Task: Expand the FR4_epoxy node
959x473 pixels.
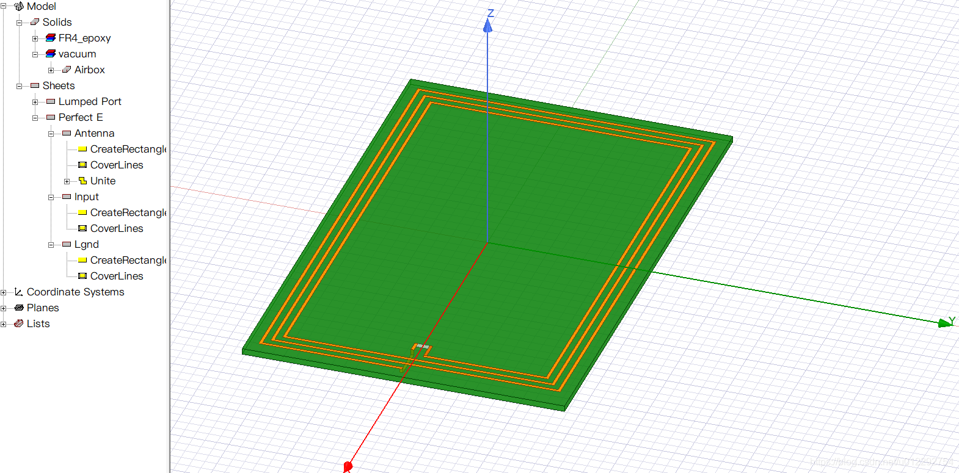Action: coord(35,38)
